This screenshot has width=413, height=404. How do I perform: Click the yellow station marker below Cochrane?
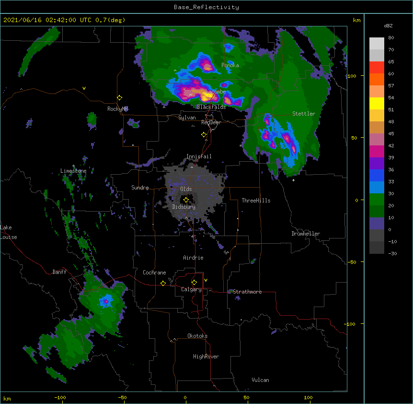pos(163,283)
